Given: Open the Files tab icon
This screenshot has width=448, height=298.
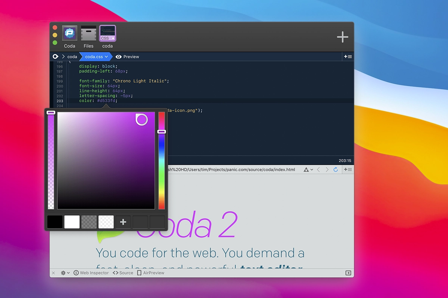Looking at the screenshot, I should coord(88,34).
